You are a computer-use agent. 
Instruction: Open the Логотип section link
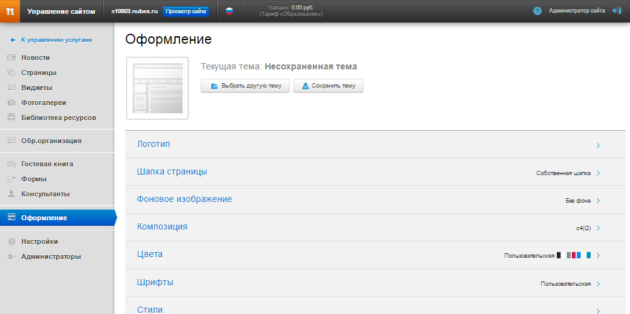tap(153, 144)
